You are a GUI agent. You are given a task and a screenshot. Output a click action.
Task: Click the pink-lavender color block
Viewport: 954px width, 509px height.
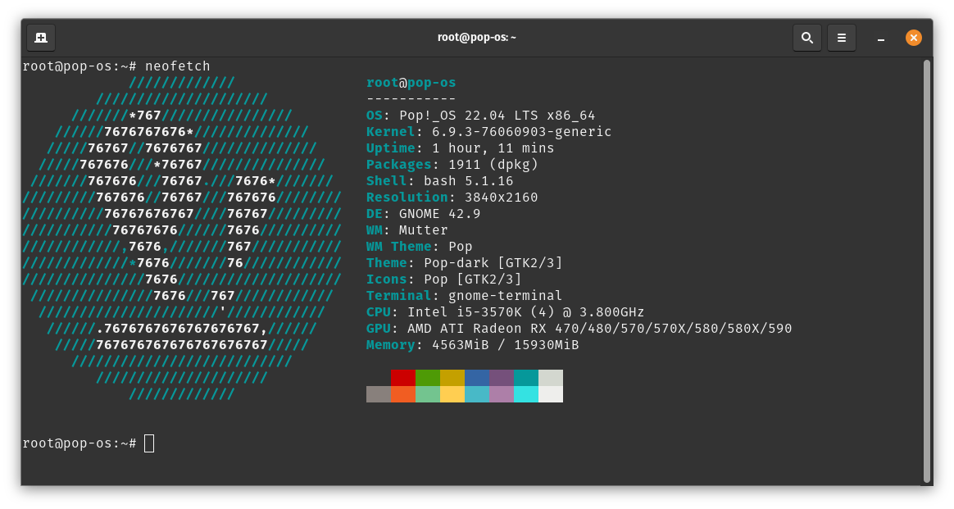(502, 394)
